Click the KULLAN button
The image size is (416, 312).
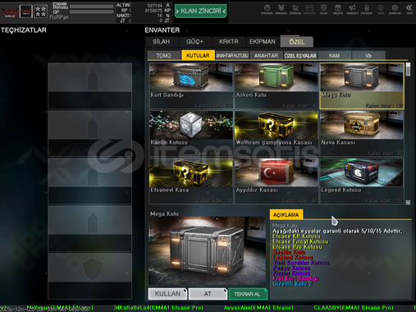167,294
